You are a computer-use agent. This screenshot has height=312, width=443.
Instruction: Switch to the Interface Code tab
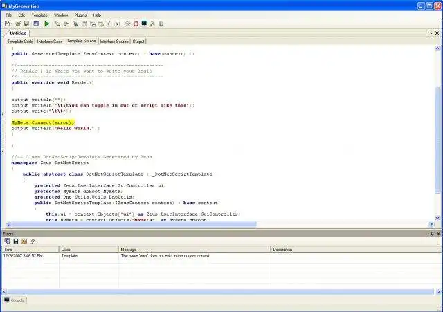pyautogui.click(x=50, y=42)
